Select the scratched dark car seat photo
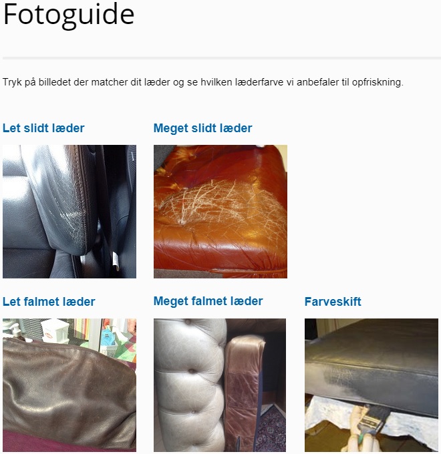Image resolution: width=441 pixels, height=454 pixels. [69, 212]
